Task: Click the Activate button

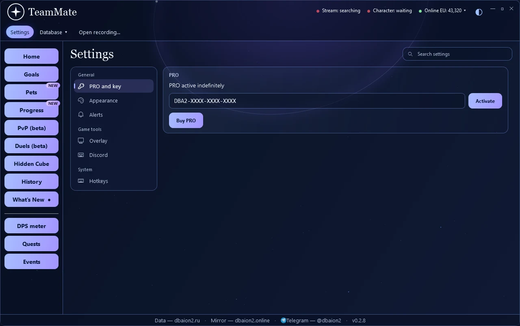Action: pos(485,101)
